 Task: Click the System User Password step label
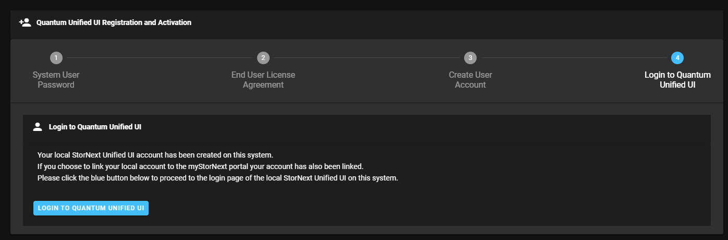56,80
